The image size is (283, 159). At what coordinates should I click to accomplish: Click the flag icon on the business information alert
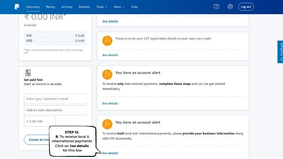(x=107, y=124)
